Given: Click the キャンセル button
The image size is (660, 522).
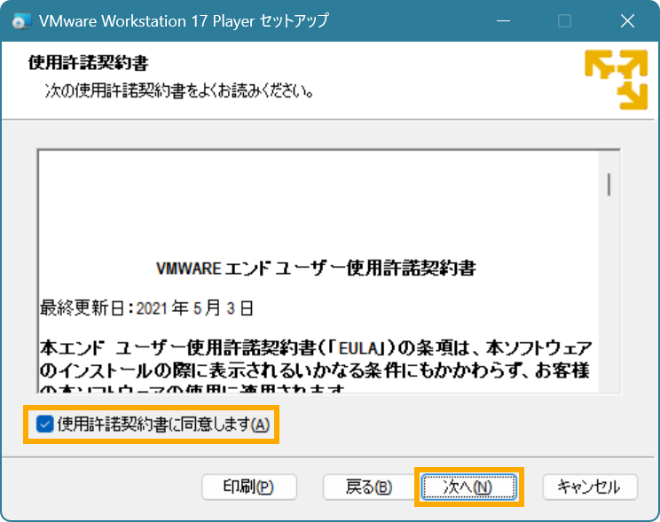Looking at the screenshot, I should click(590, 487).
